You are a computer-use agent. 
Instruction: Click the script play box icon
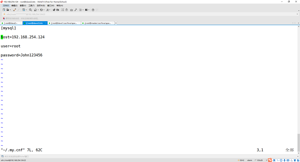pos(81,10)
